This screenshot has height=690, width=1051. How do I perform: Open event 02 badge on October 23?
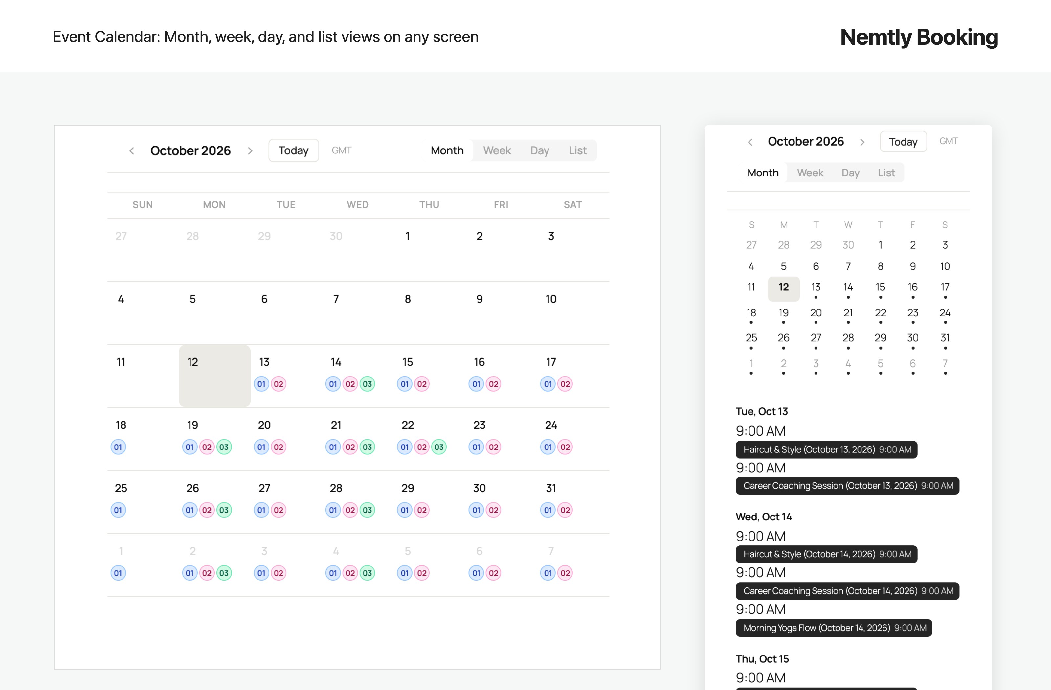(494, 447)
